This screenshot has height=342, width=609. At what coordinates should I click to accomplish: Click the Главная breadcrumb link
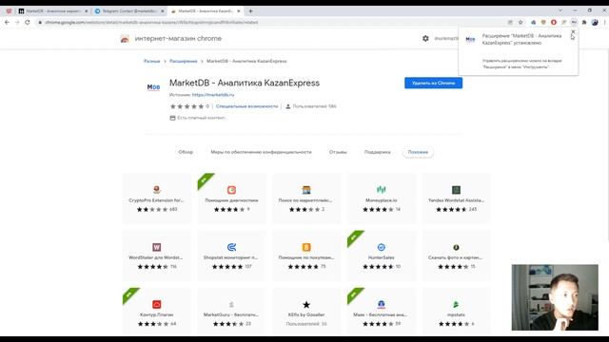152,61
